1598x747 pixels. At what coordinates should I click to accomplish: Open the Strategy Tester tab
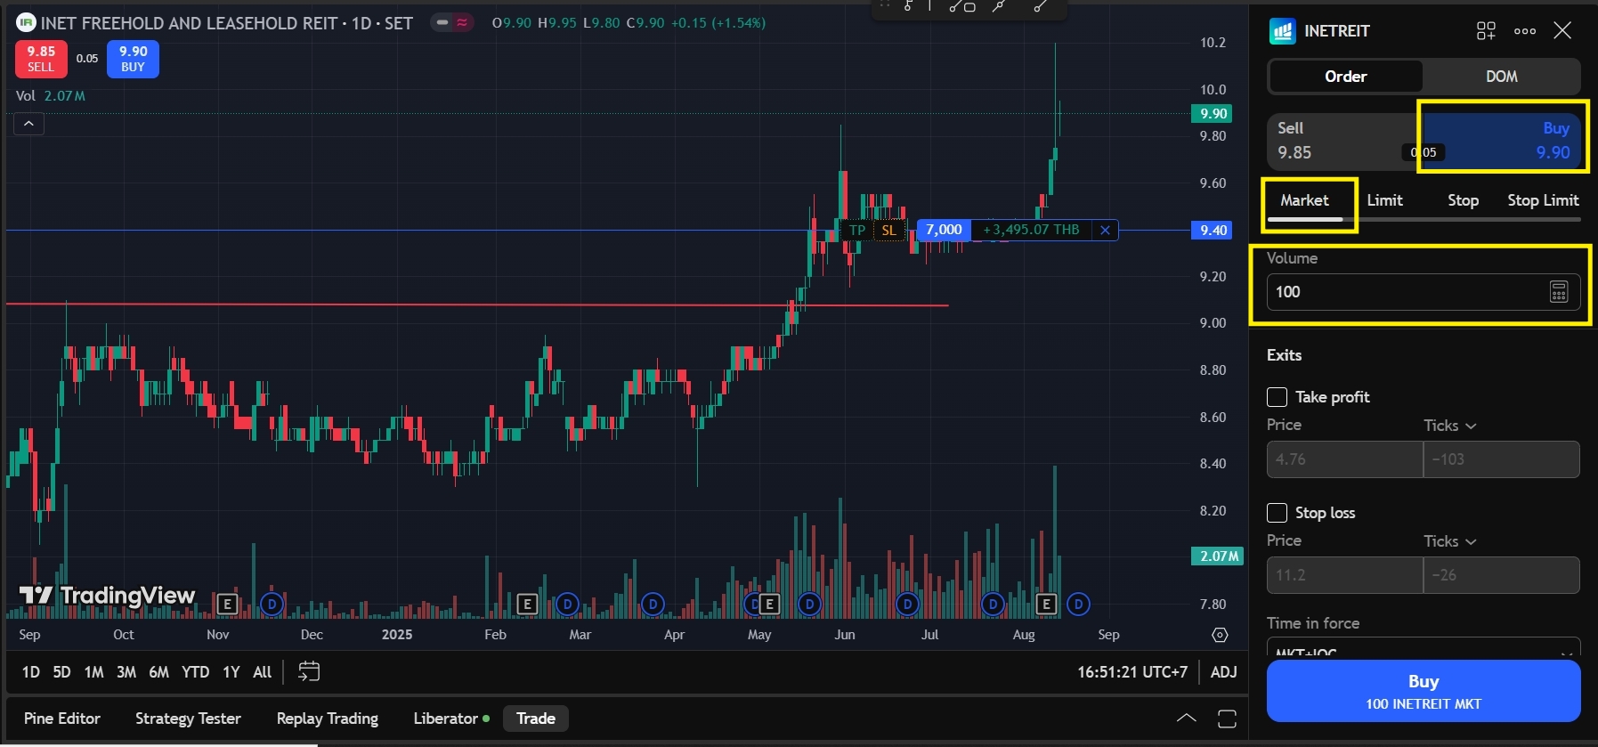[188, 719]
